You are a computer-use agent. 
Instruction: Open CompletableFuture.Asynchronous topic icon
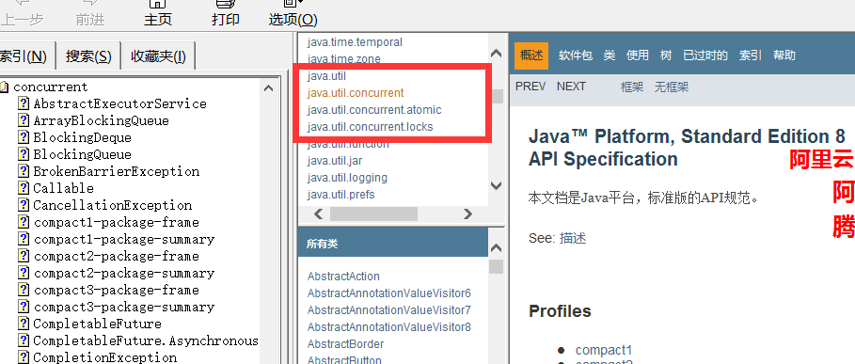pos(23,340)
